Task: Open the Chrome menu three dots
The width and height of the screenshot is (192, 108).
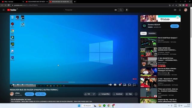Action: coord(190,5)
